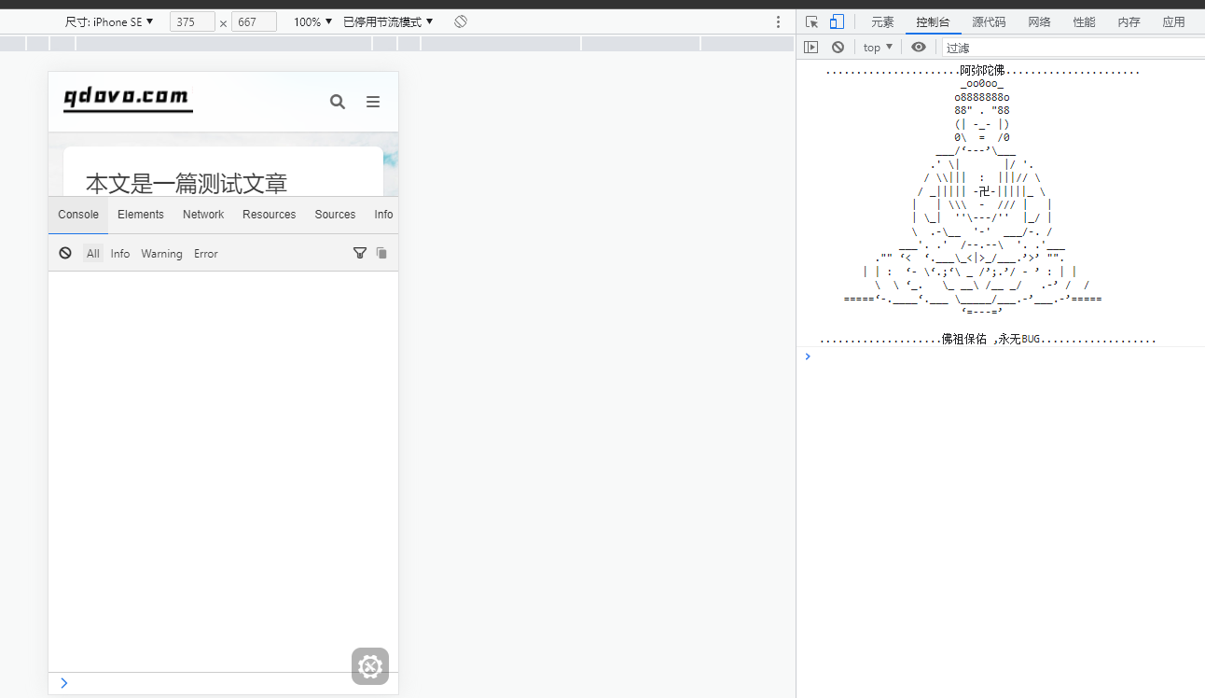This screenshot has height=698, width=1205.
Task: Go to the 内存 tab
Action: pyautogui.click(x=1129, y=22)
